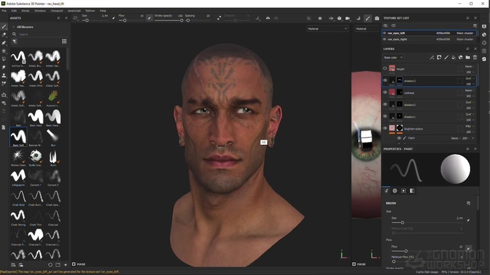490x275 pixels.
Task: Click the lazy mouse icon in top toolbar
Action: (x=219, y=18)
